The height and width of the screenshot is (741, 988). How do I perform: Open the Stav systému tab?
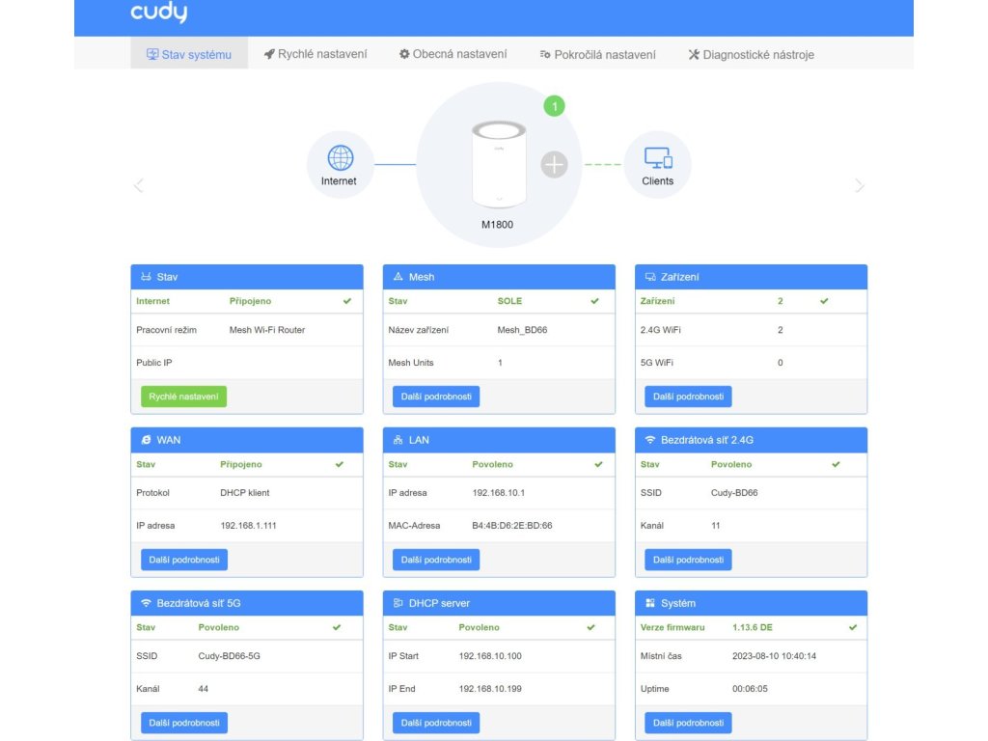coord(189,54)
